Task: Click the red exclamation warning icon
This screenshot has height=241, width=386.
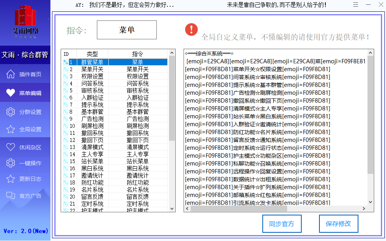Action: tap(191, 29)
